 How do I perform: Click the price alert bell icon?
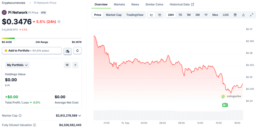click(77, 51)
